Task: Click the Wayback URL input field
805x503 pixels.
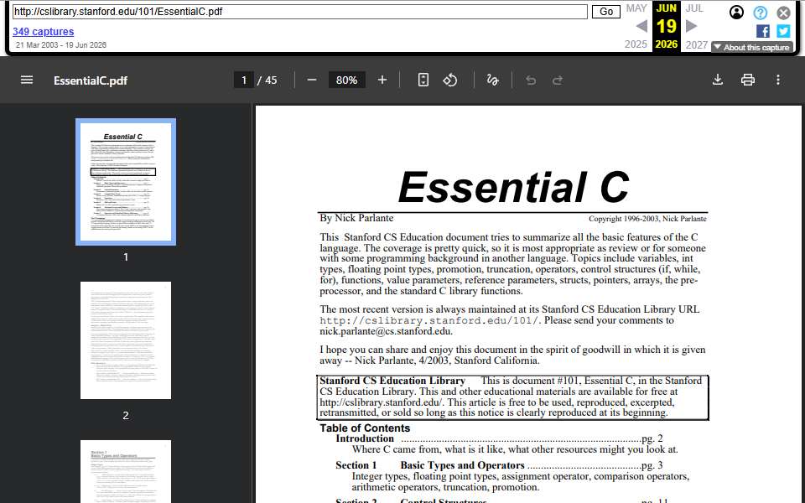Action: click(x=300, y=12)
